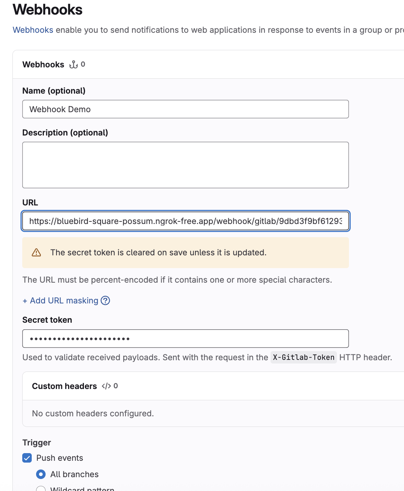Click the code brackets icon next to Custom headers
Image resolution: width=404 pixels, height=491 pixels.
point(106,386)
